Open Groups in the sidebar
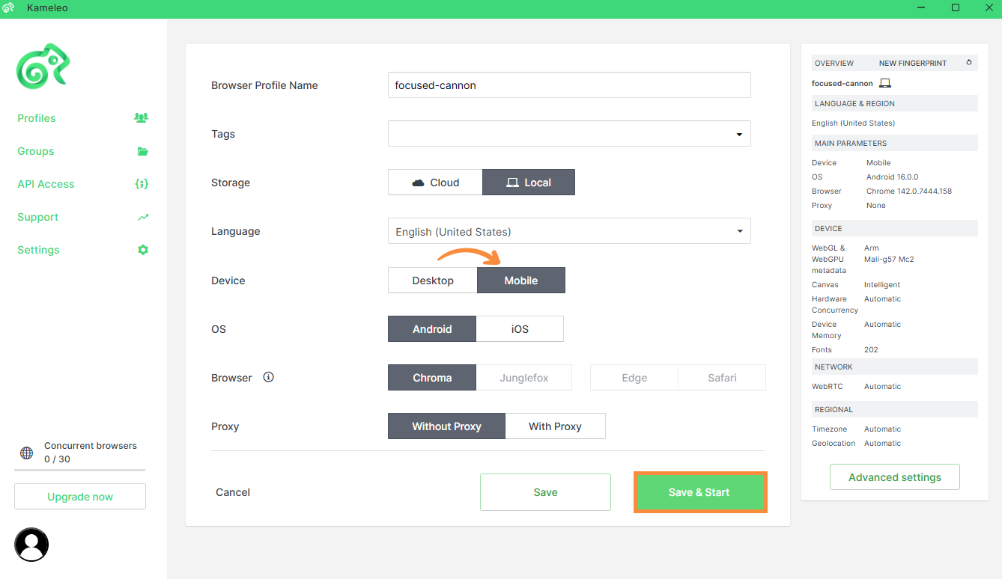Image resolution: width=1002 pixels, height=579 pixels. point(36,151)
